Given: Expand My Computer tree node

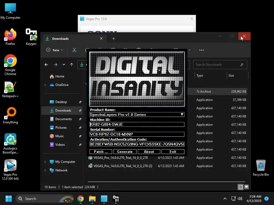Looking at the screenshot, I should (45, 162).
